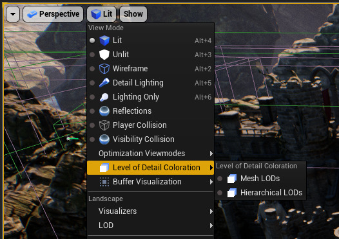Click the Alt+2 shortcut text

click(x=203, y=69)
